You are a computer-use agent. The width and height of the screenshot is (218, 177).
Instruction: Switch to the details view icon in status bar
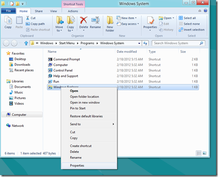(x=199, y=153)
